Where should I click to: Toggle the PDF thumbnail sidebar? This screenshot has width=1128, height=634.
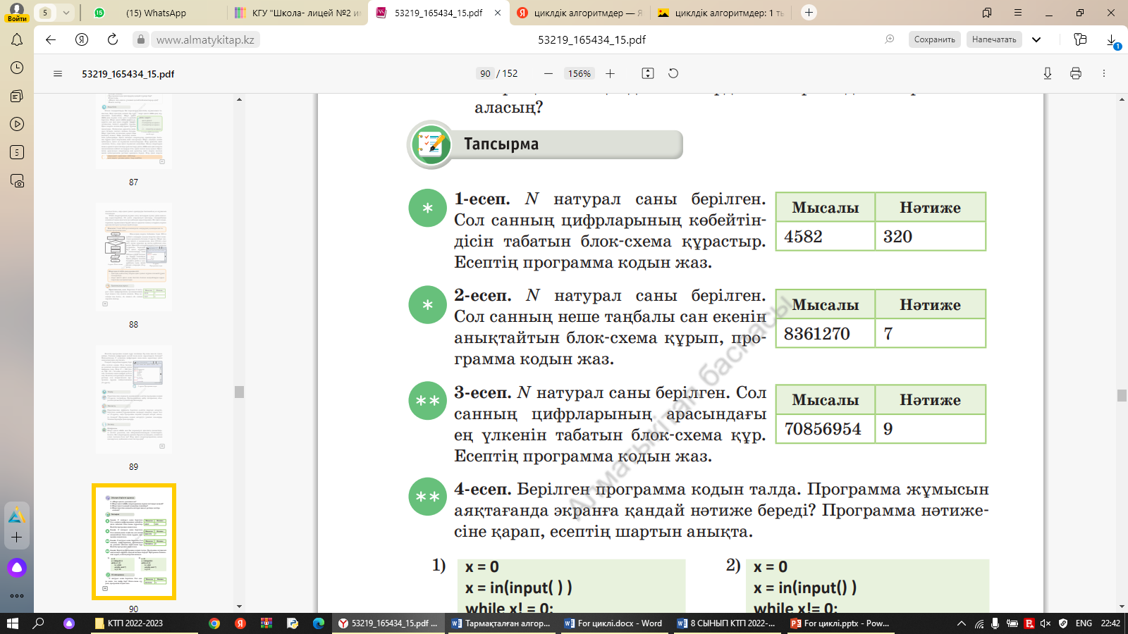point(58,73)
